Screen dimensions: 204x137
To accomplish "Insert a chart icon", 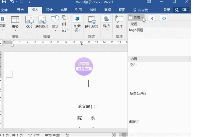I will (x=64, y=24).
